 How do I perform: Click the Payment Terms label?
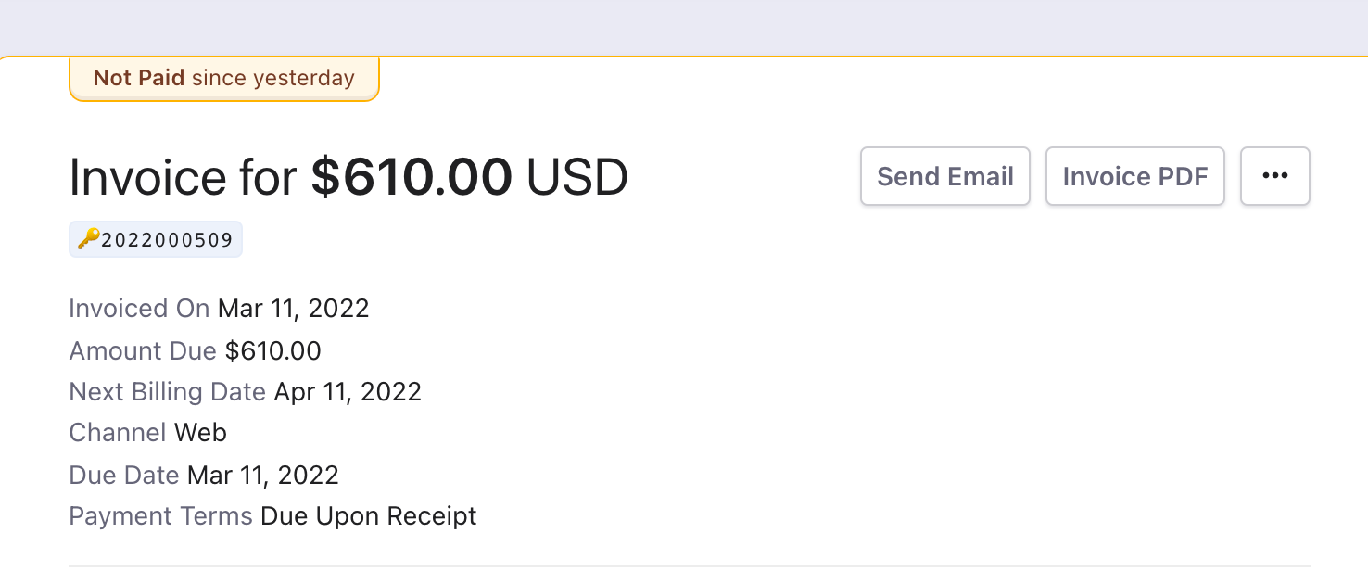tap(160, 516)
